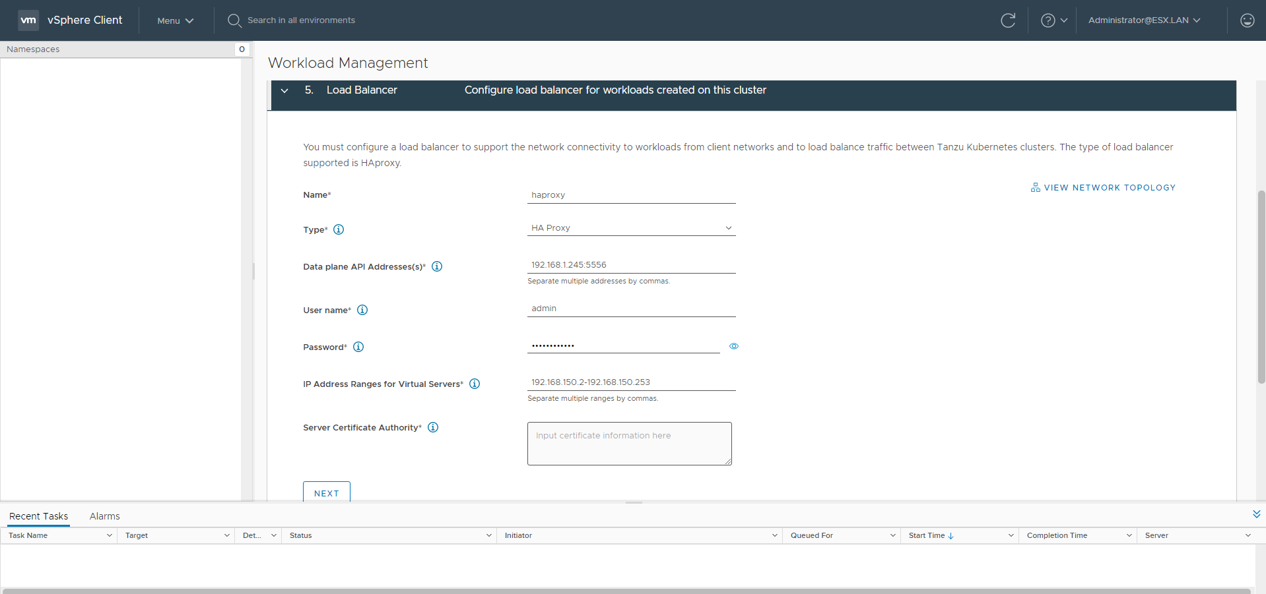This screenshot has width=1266, height=594.
Task: Show info for Server Certificate Authority
Action: pyautogui.click(x=433, y=427)
